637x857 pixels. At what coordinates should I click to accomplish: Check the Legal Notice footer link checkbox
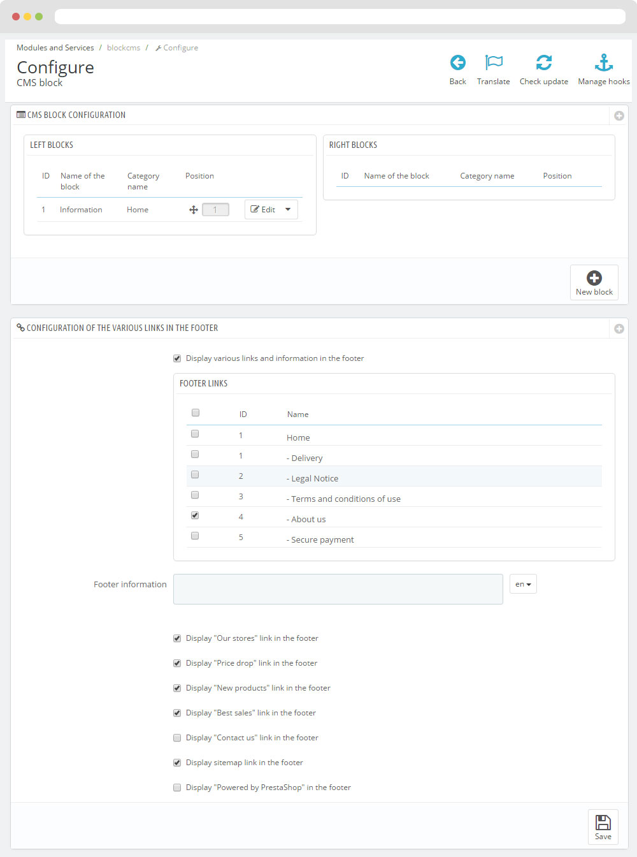click(x=195, y=474)
